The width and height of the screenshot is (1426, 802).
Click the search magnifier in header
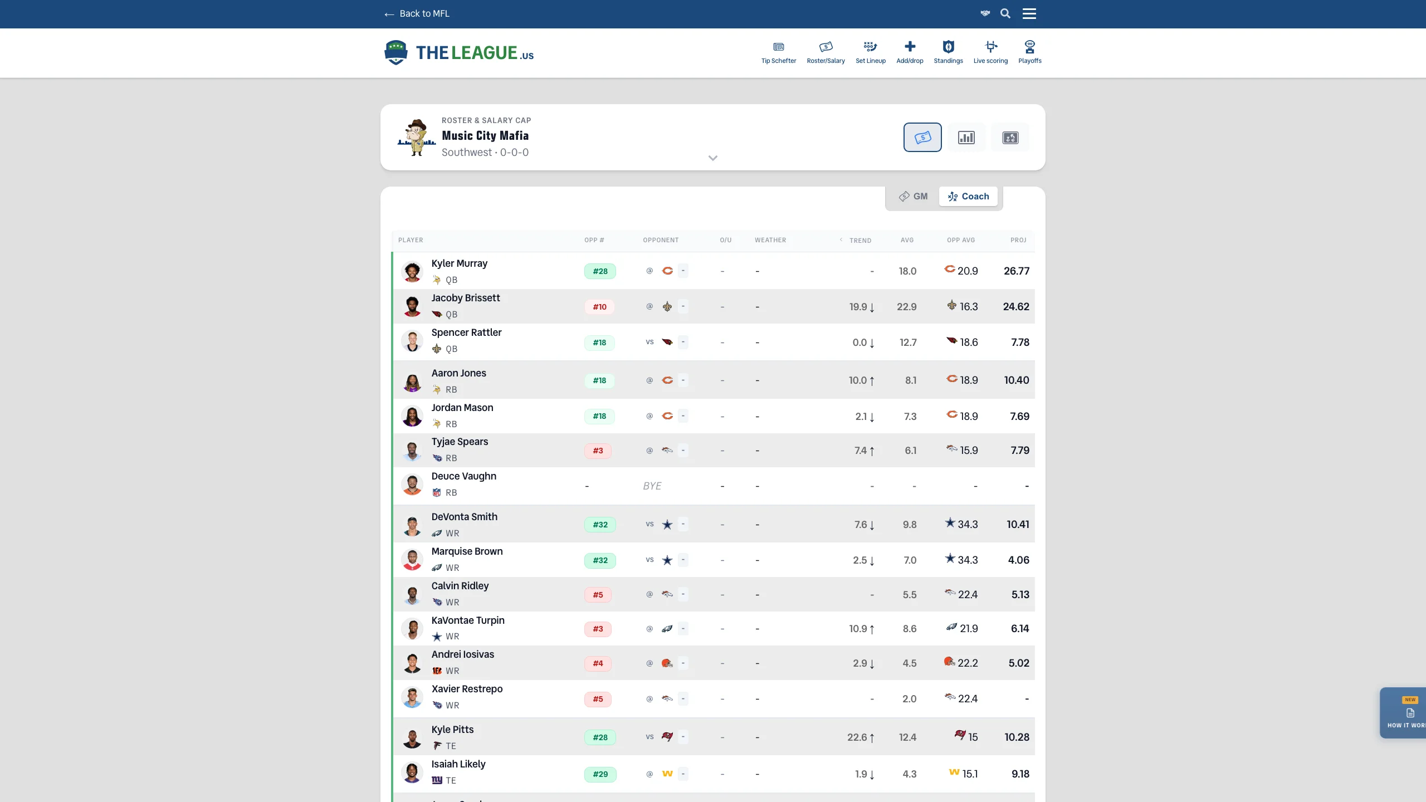point(1005,13)
